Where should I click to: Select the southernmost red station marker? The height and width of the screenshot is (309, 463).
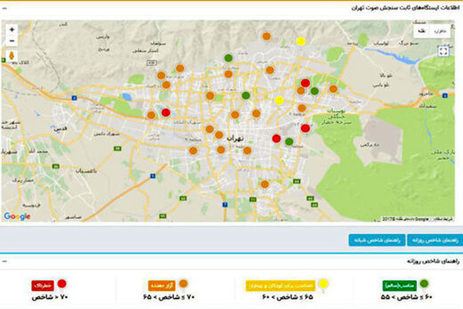[276, 138]
